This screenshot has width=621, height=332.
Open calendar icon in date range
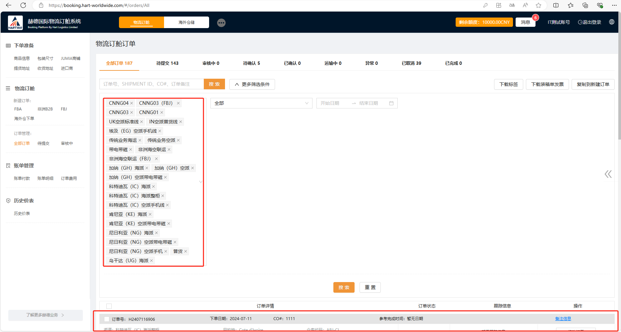pos(391,103)
